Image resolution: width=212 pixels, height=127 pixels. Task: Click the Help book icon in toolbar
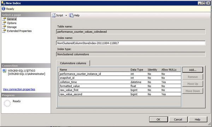(71, 15)
